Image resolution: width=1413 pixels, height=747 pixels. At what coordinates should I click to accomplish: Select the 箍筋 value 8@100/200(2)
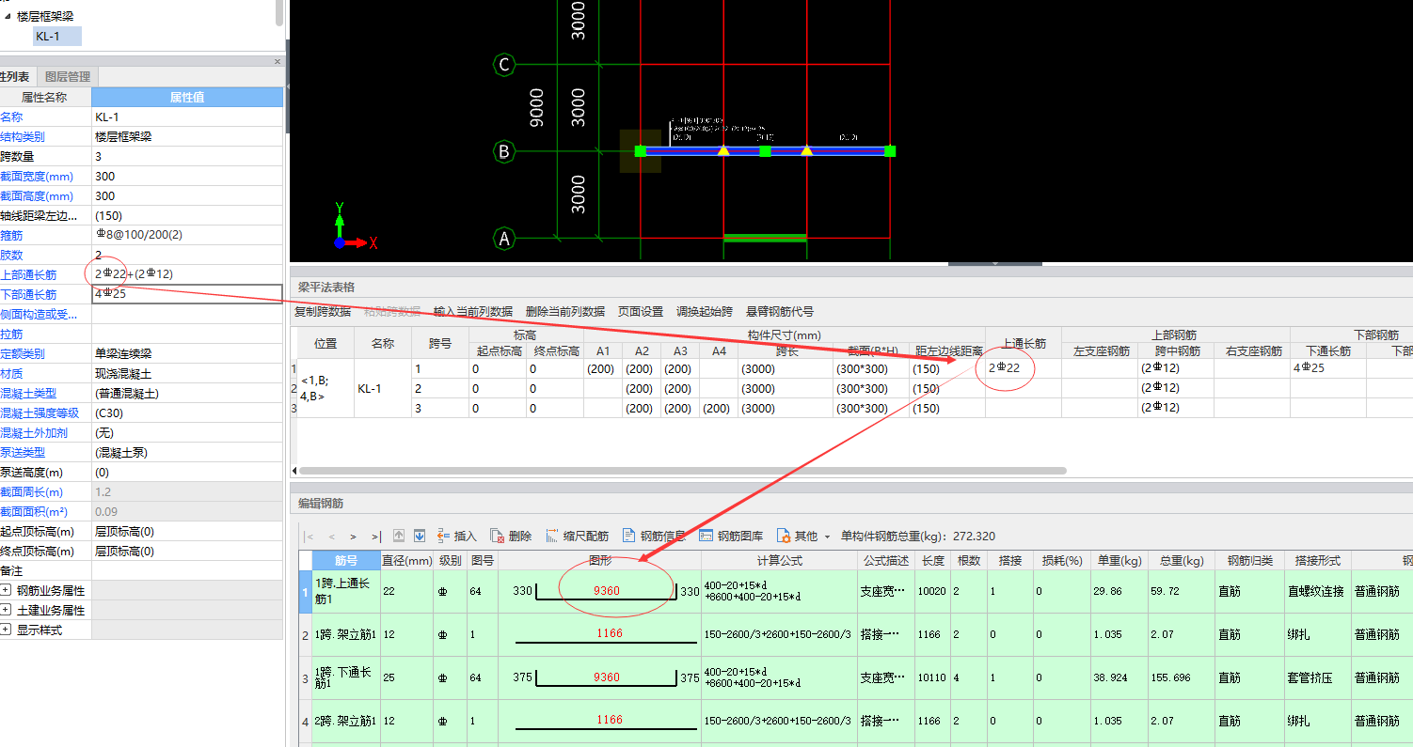pos(187,235)
